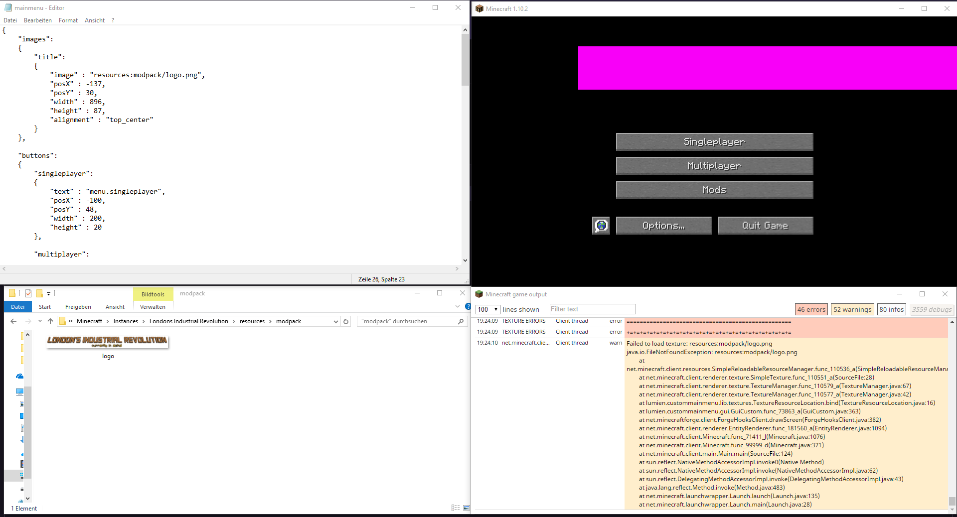957x517 pixels.
Task: Click inside the Filter text field
Action: [592, 309]
